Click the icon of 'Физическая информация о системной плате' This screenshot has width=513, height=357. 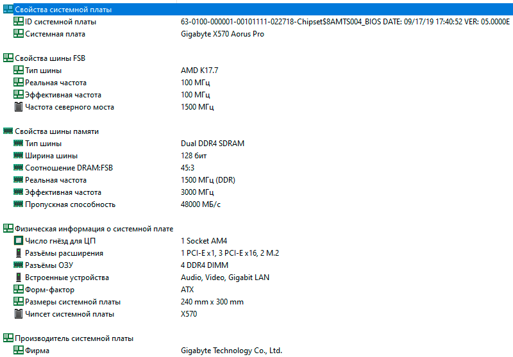pyautogui.click(x=8, y=229)
